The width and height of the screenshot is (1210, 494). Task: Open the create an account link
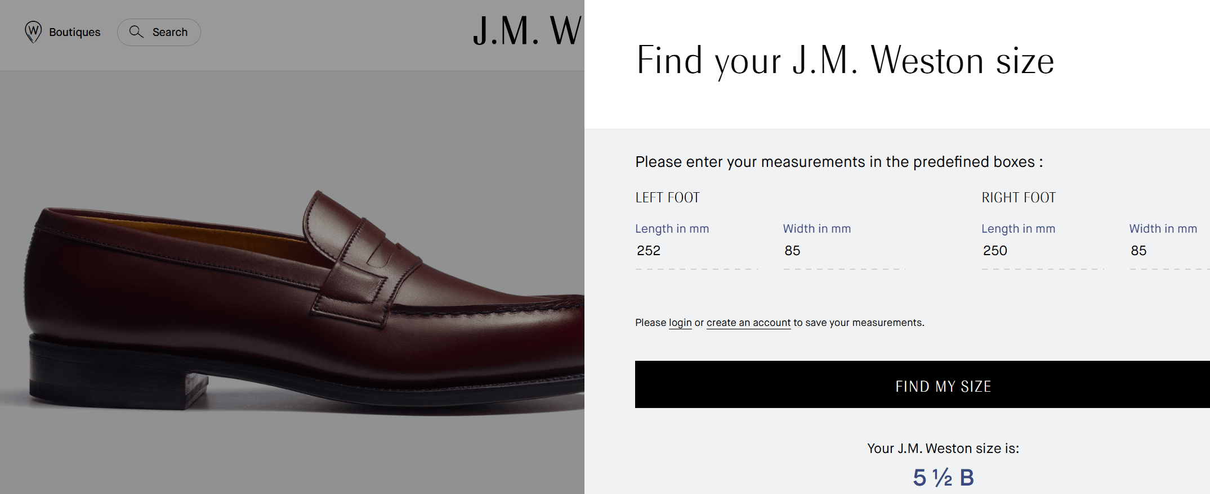point(748,323)
